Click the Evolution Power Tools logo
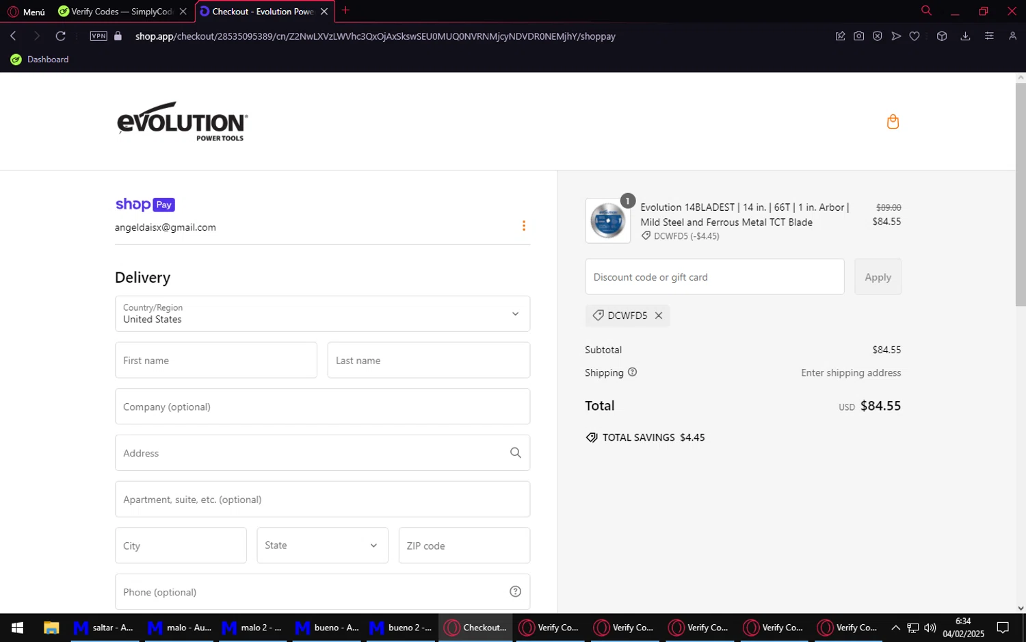 [183, 122]
